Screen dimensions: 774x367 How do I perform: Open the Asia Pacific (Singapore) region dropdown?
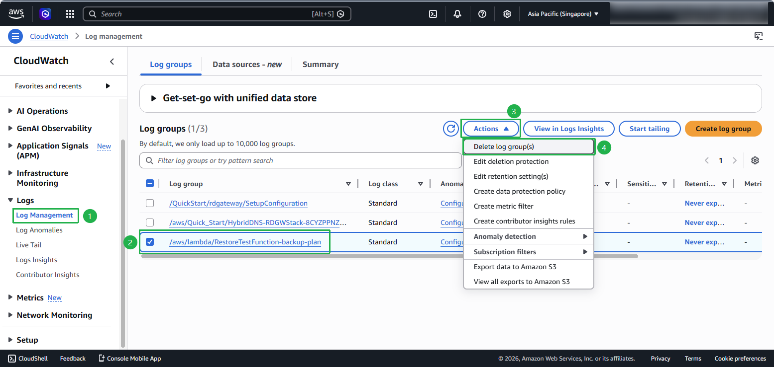(x=563, y=14)
